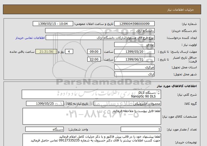
Task: Click the stepper arrows in description box
Action: point(159,93)
